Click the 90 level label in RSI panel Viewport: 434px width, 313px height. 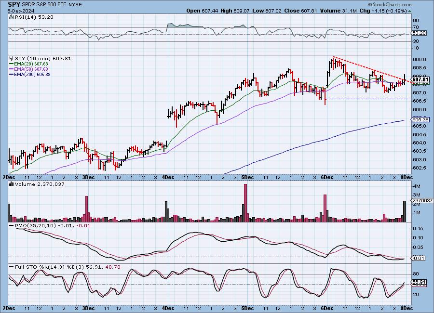point(416,20)
